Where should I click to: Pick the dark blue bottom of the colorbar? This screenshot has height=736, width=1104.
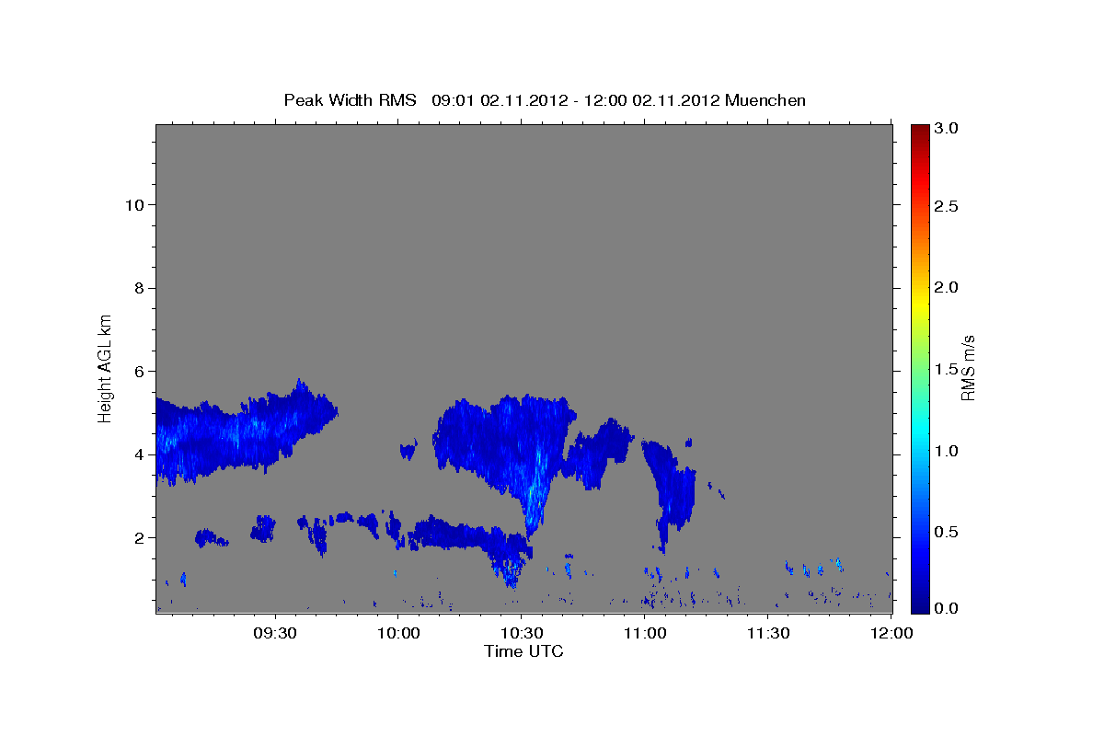point(919,605)
